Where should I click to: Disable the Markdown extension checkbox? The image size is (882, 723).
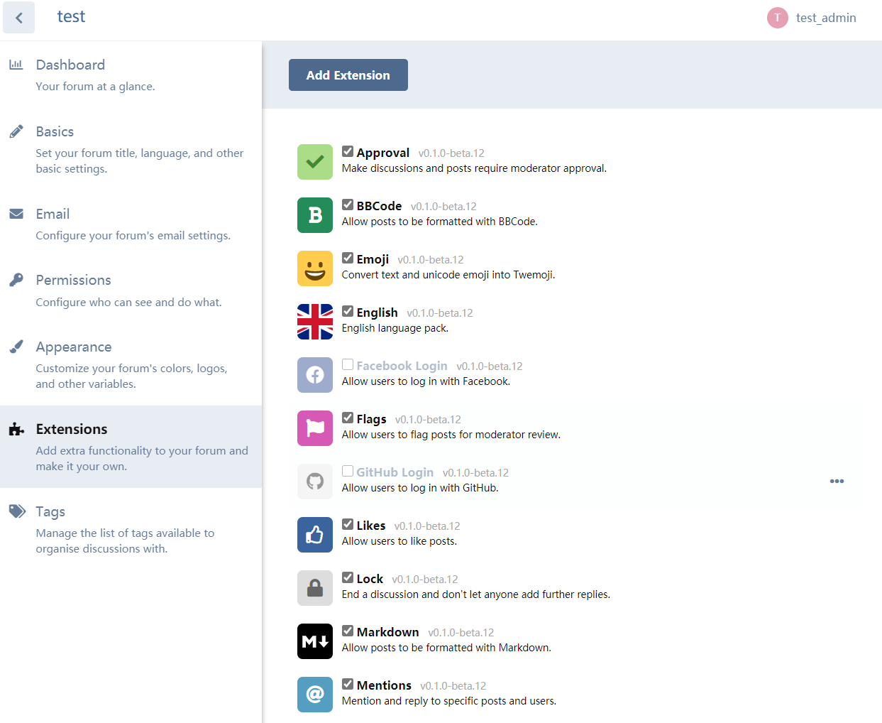pyautogui.click(x=348, y=631)
